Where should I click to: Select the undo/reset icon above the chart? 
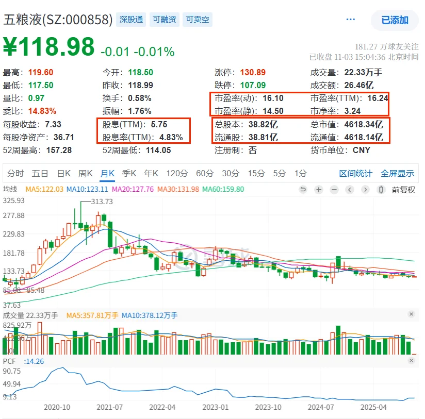(303, 190)
